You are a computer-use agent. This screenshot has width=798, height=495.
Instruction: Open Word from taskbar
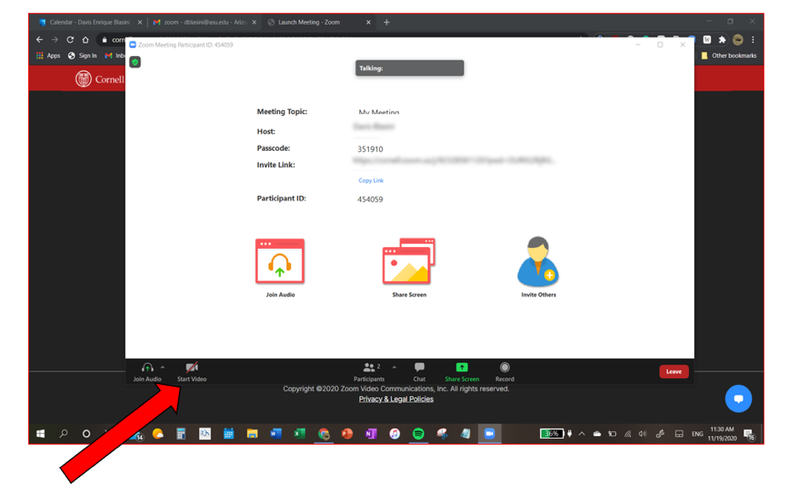[x=276, y=434]
